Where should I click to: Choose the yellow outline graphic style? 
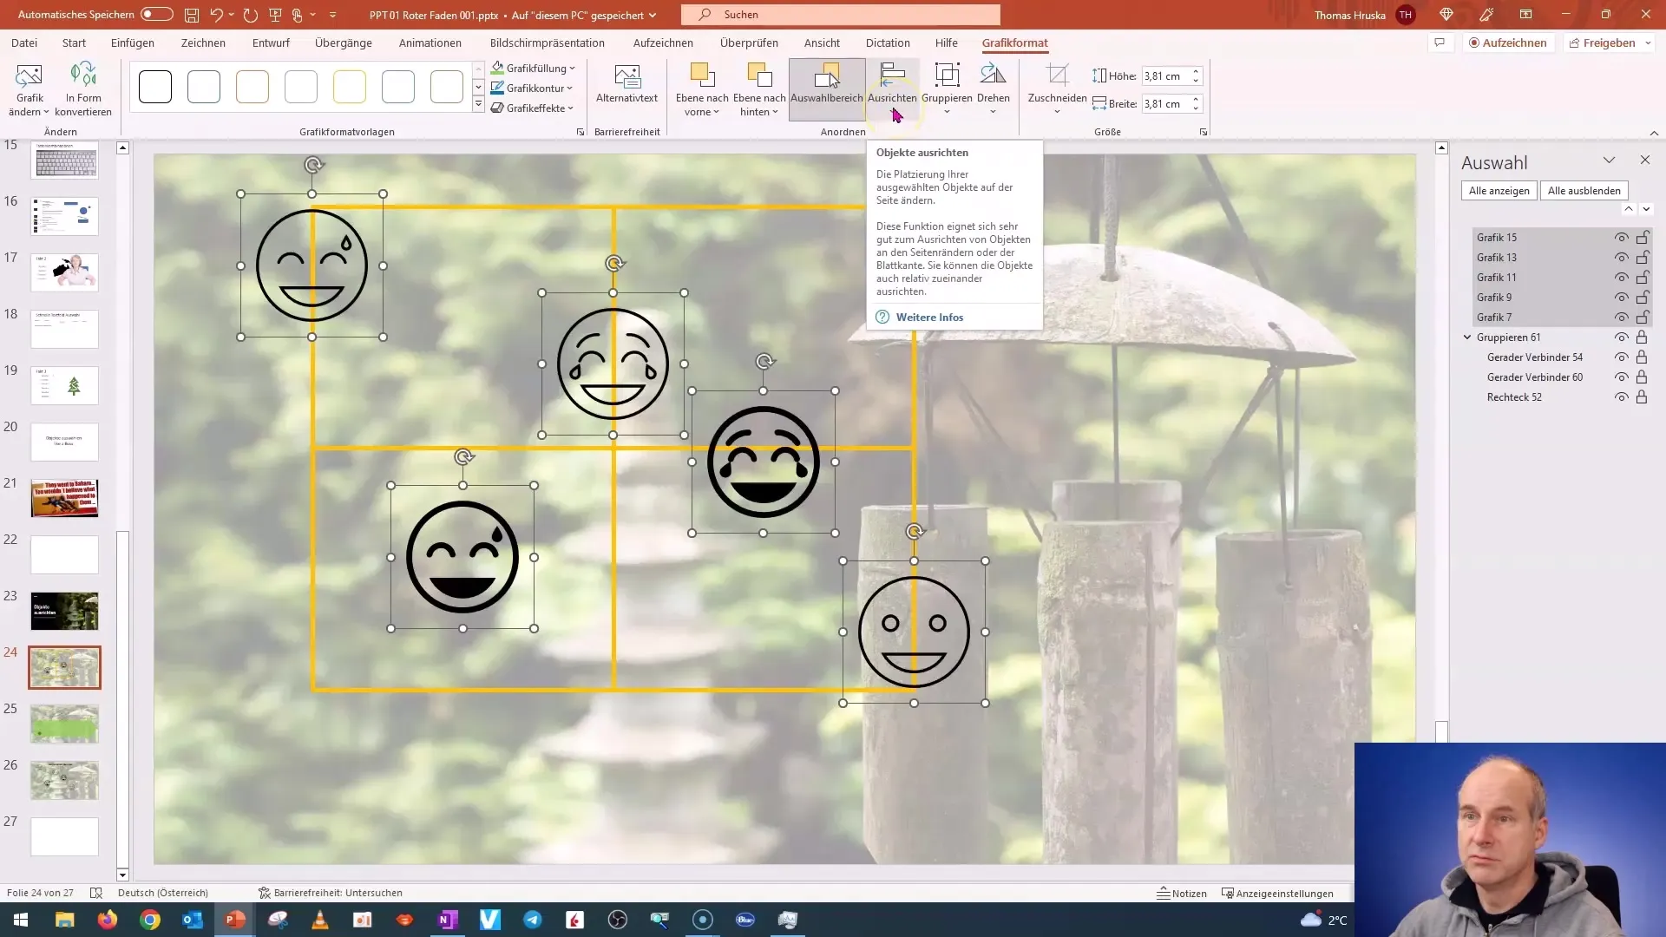pos(350,87)
